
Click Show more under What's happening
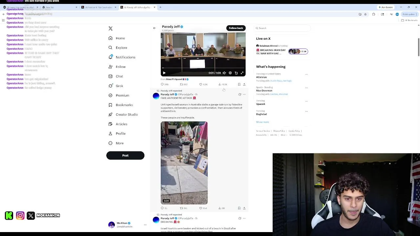tap(262, 122)
